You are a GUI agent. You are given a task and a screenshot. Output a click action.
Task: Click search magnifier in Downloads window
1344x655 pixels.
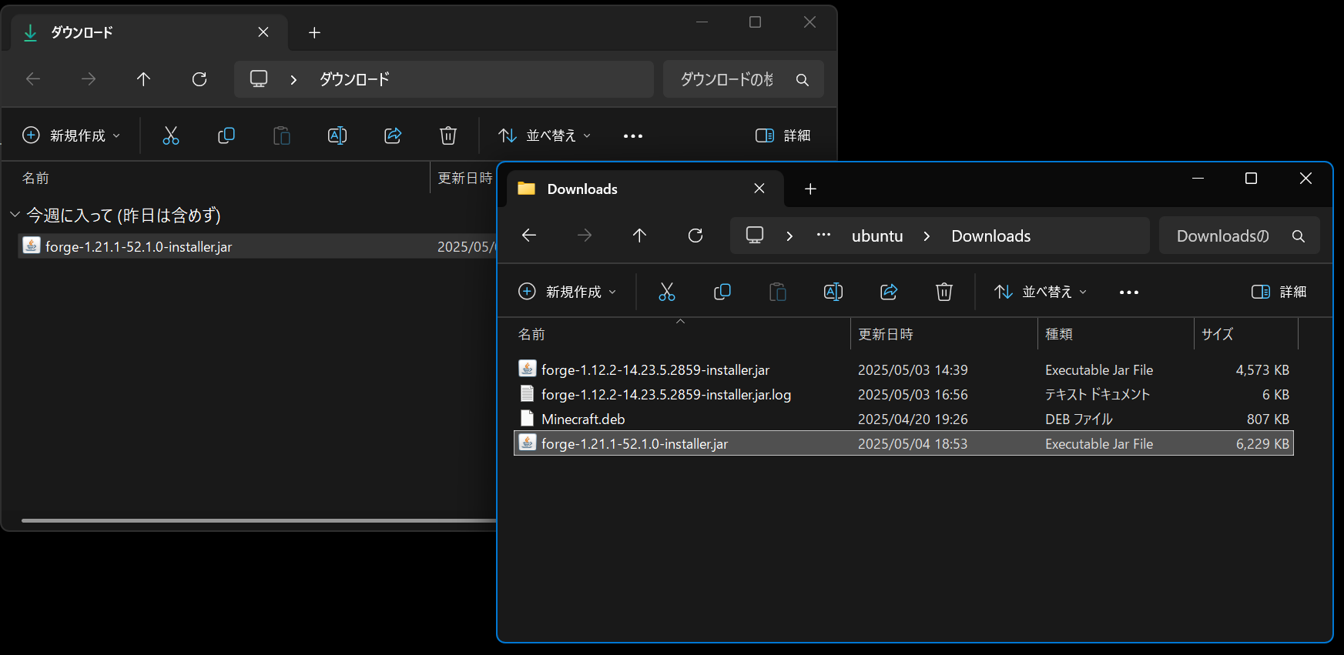tap(1299, 236)
